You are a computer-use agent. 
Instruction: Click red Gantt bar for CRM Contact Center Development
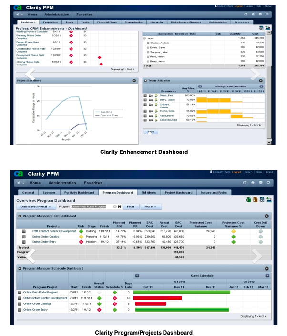157,298
